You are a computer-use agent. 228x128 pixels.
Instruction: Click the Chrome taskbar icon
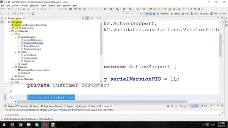click(x=20, y=124)
